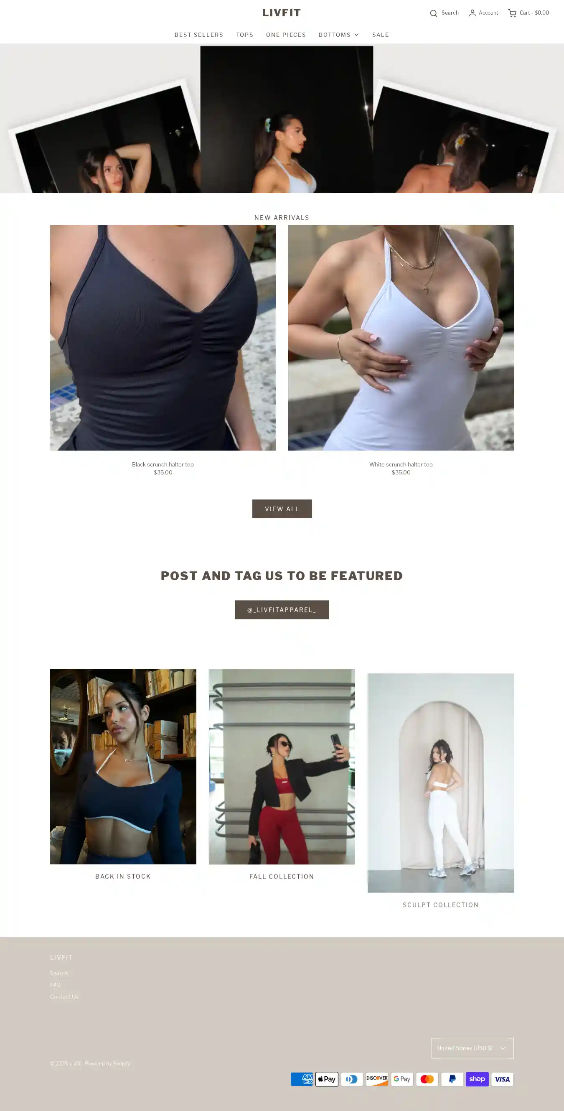
Task: Open the Sculpt Collection image
Action: (440, 783)
